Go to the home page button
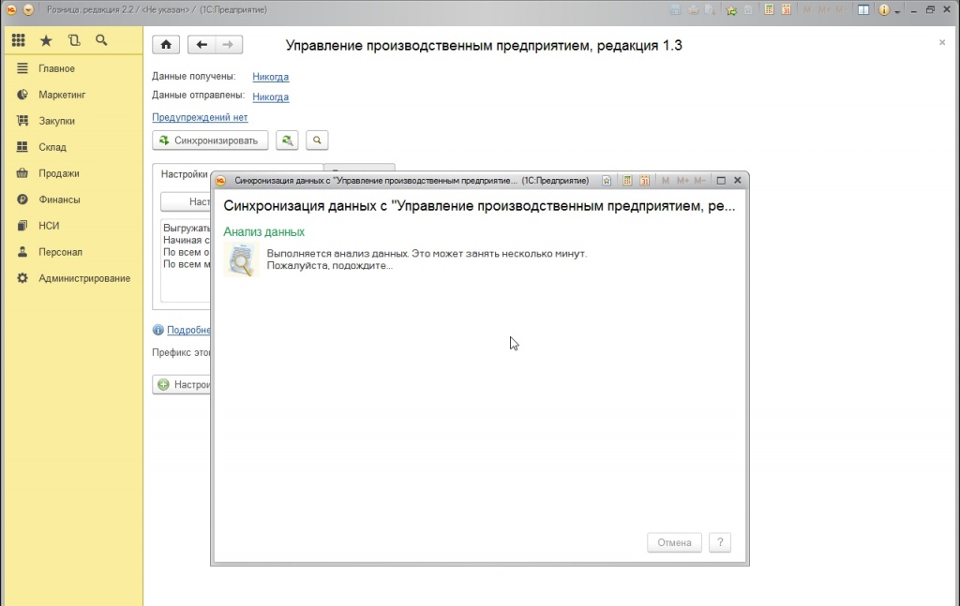 (166, 45)
